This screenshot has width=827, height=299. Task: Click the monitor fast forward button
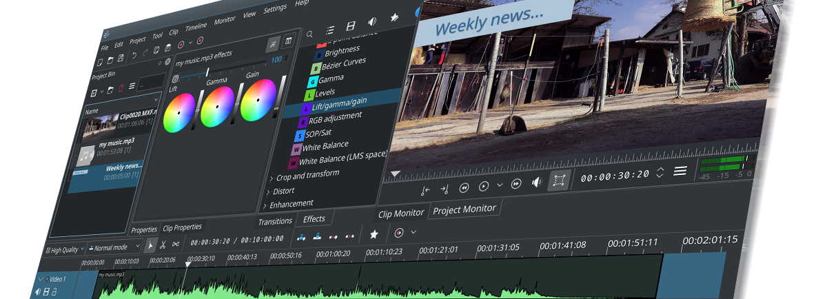516,184
